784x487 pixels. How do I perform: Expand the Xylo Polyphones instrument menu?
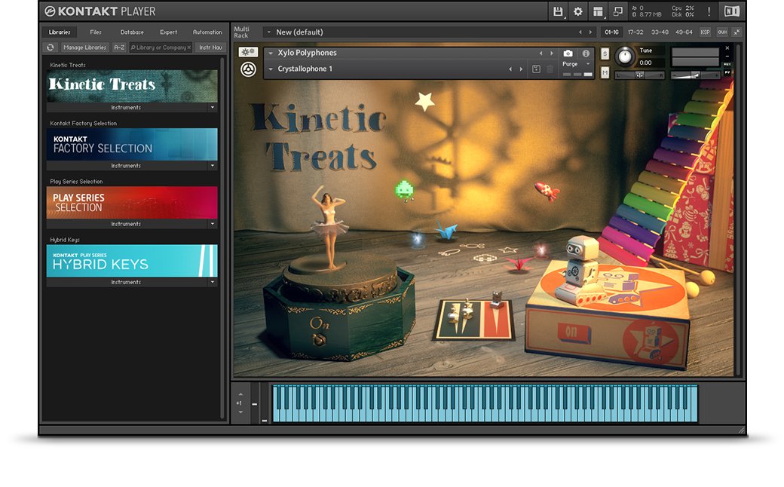point(271,54)
